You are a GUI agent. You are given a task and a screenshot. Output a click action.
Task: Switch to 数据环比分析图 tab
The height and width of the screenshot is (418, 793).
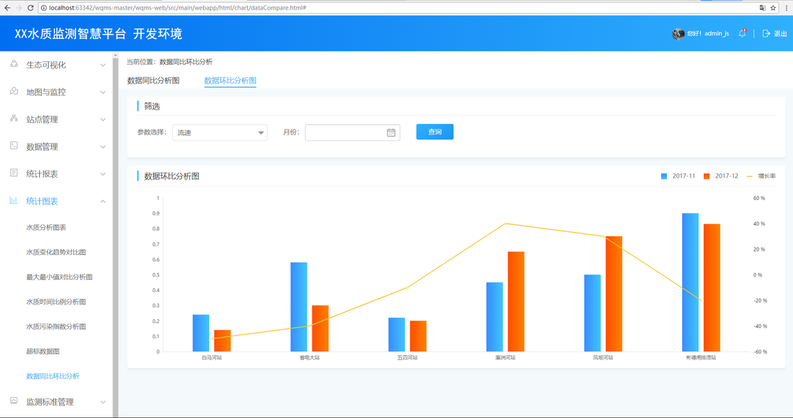(230, 80)
